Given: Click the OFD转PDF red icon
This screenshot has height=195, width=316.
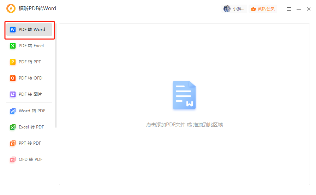Looking at the screenshot, I should pos(13,159).
